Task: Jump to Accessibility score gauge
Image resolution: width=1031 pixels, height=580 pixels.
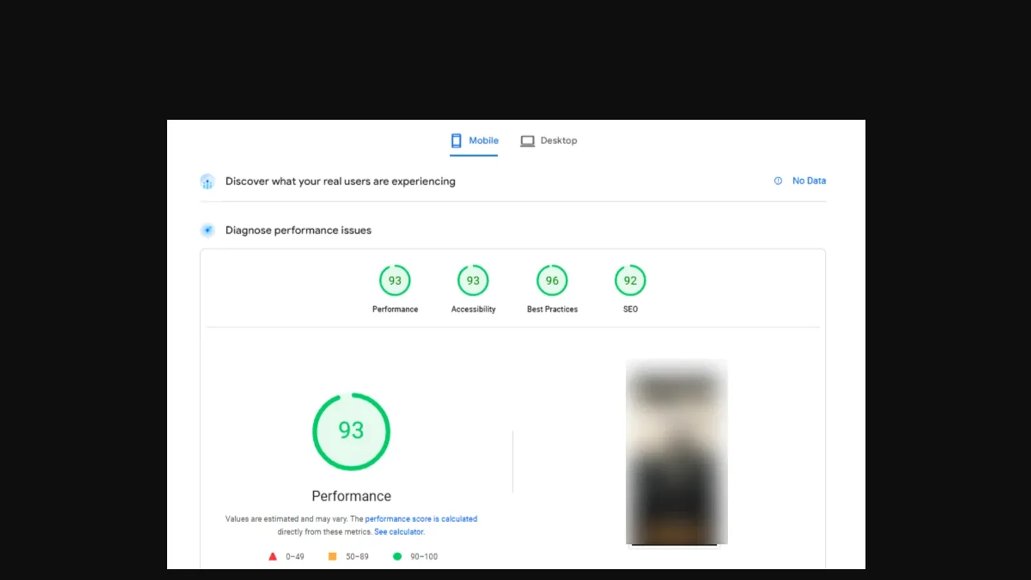Action: [x=473, y=280]
